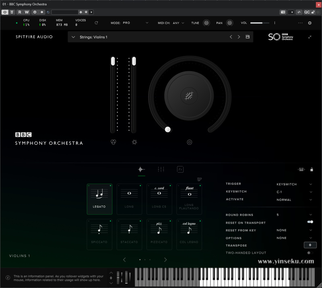Toggle Reset on Transport switch
This screenshot has height=288, width=322.
tap(310, 222)
